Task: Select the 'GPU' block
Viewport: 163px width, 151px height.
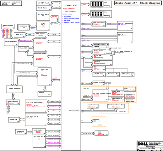Action: [x=43, y=26]
